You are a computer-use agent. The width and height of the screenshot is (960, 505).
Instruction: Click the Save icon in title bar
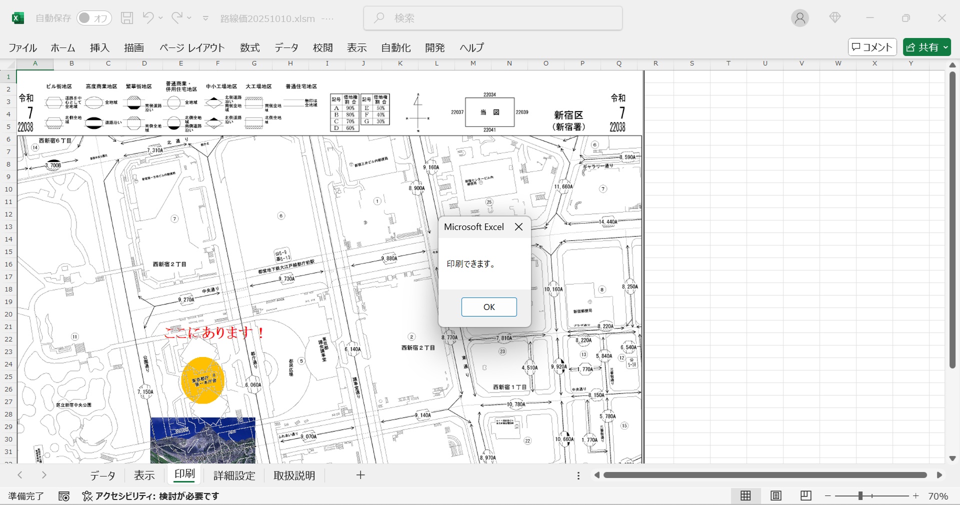pos(127,18)
